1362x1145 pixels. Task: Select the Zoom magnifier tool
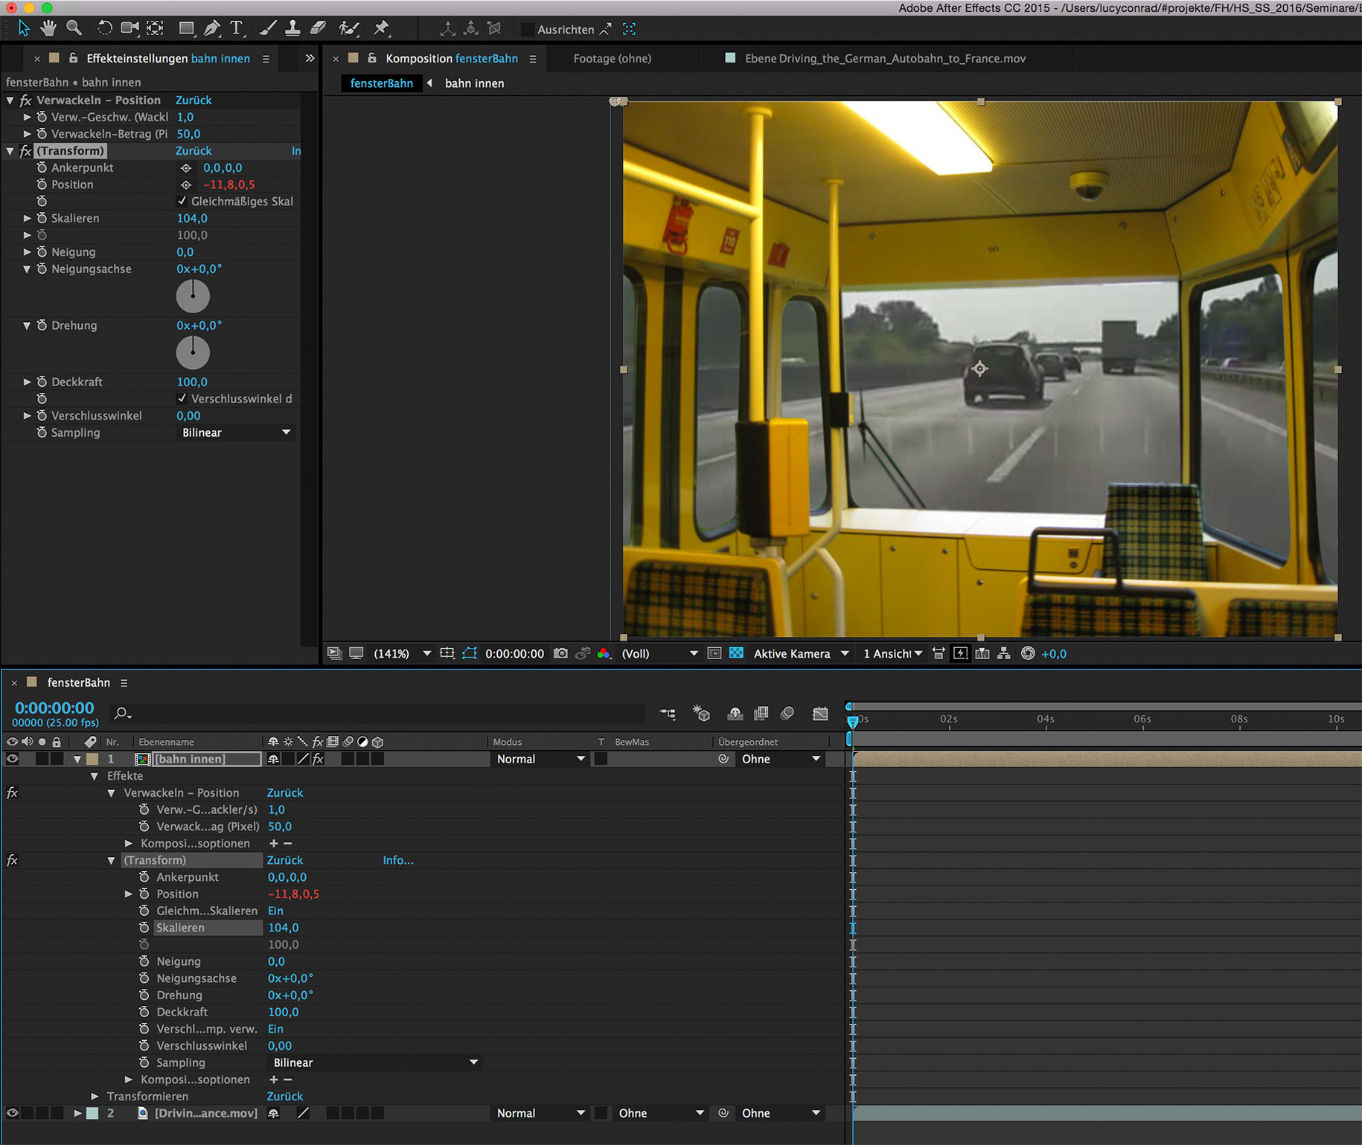74,28
